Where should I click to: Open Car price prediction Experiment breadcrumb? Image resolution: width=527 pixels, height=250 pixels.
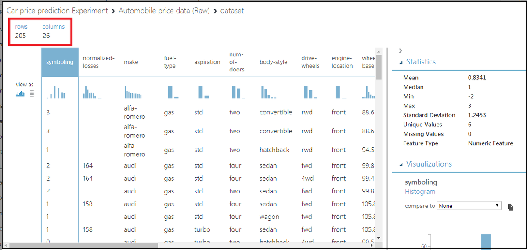[x=57, y=11]
